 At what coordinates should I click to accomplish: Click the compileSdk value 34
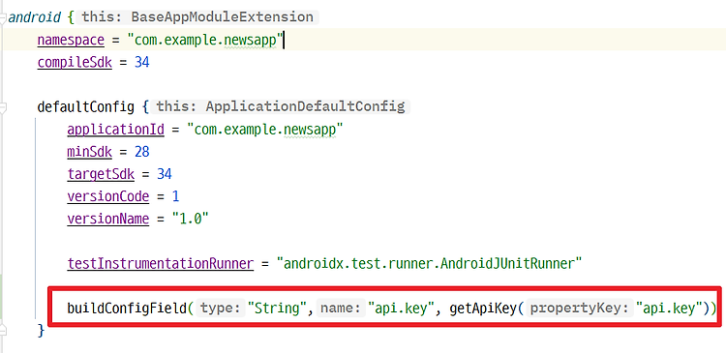(142, 63)
